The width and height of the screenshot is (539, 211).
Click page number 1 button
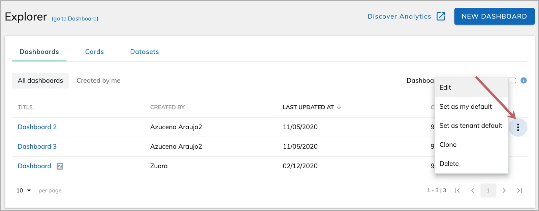pos(488,190)
